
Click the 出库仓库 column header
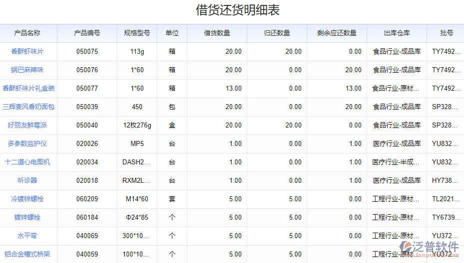[x=397, y=33]
